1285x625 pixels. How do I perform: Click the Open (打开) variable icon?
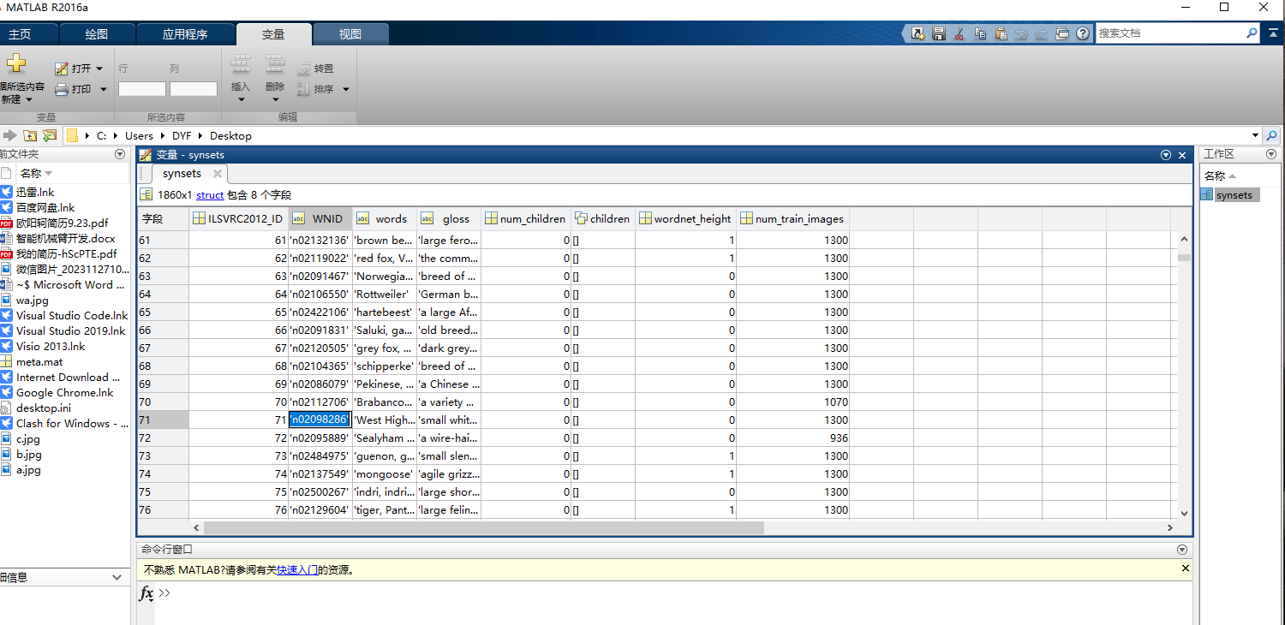(x=62, y=68)
